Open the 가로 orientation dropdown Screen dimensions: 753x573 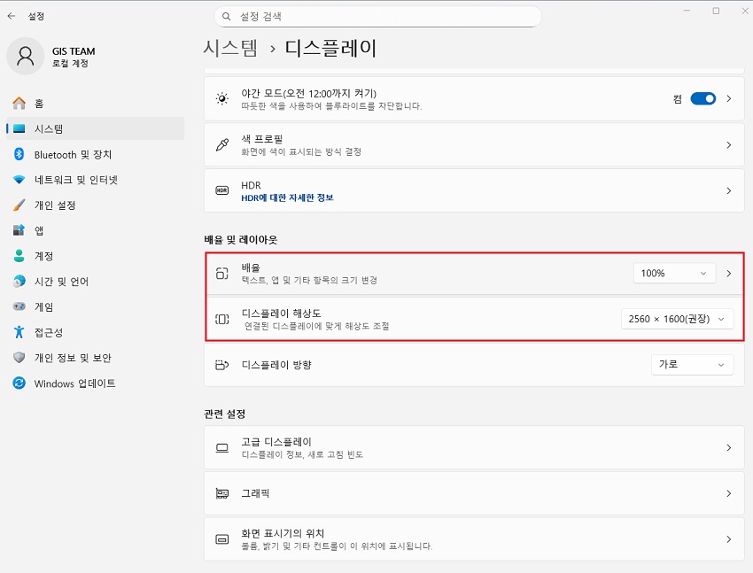pos(692,364)
